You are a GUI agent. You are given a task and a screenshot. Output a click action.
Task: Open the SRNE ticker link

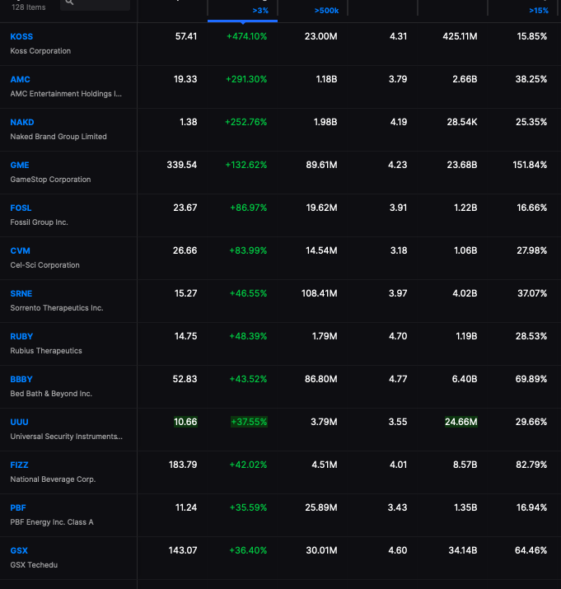pos(21,293)
